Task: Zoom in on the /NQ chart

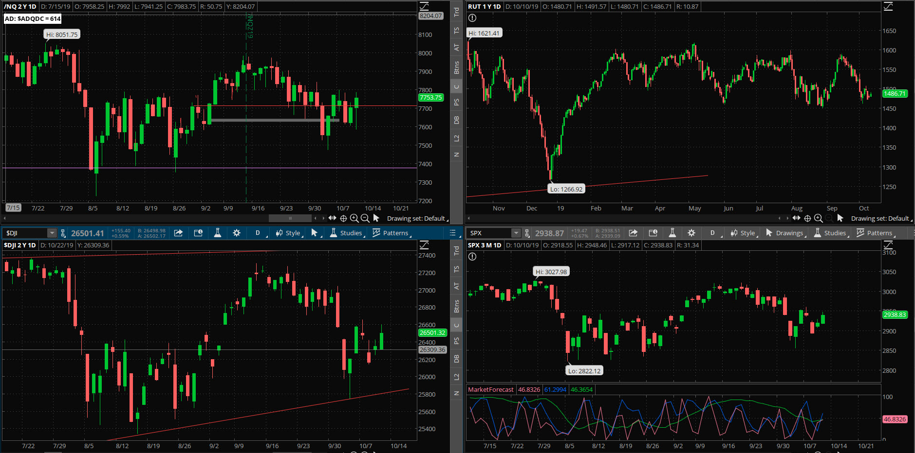Action: pos(355,218)
